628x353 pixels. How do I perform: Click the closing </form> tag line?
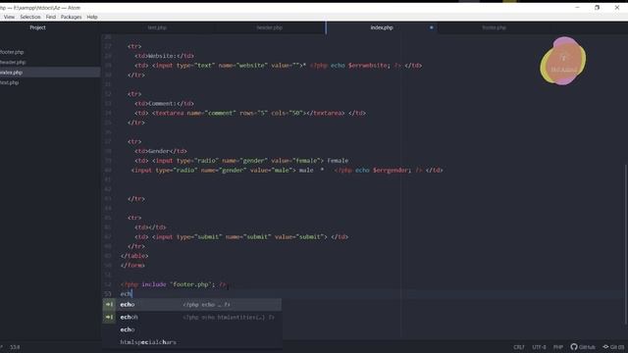[x=132, y=266]
